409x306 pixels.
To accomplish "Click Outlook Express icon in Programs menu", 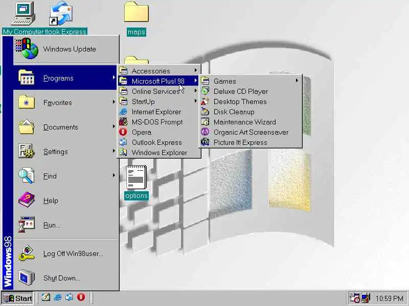I will pyautogui.click(x=123, y=142).
